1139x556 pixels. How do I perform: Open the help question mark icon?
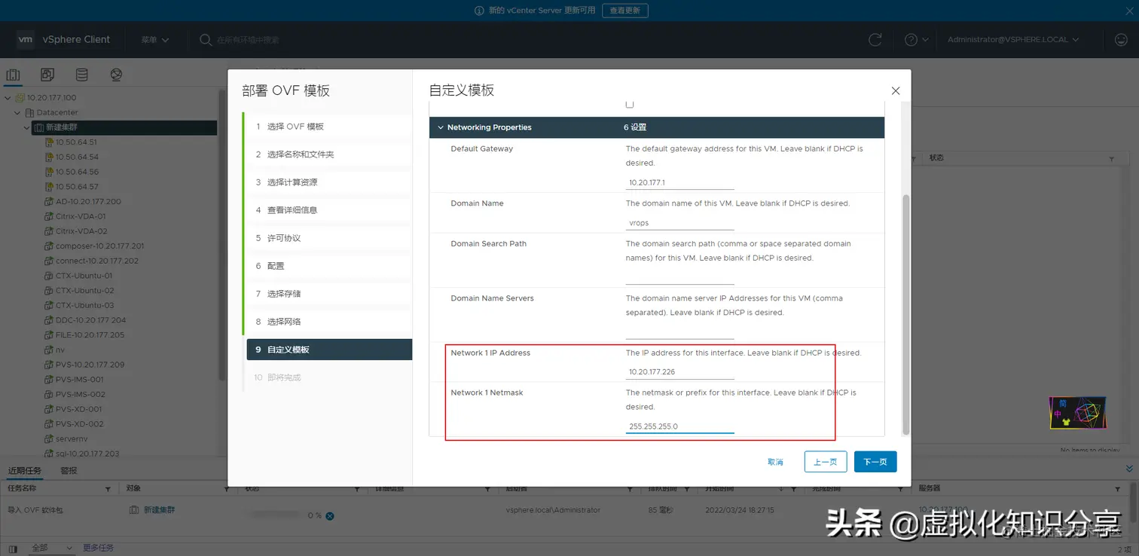click(x=909, y=39)
